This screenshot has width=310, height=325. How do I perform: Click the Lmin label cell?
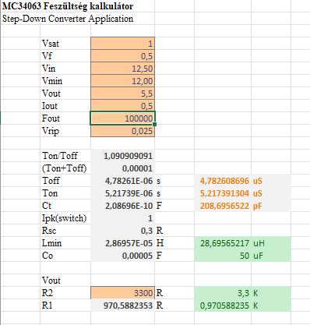coord(65,243)
